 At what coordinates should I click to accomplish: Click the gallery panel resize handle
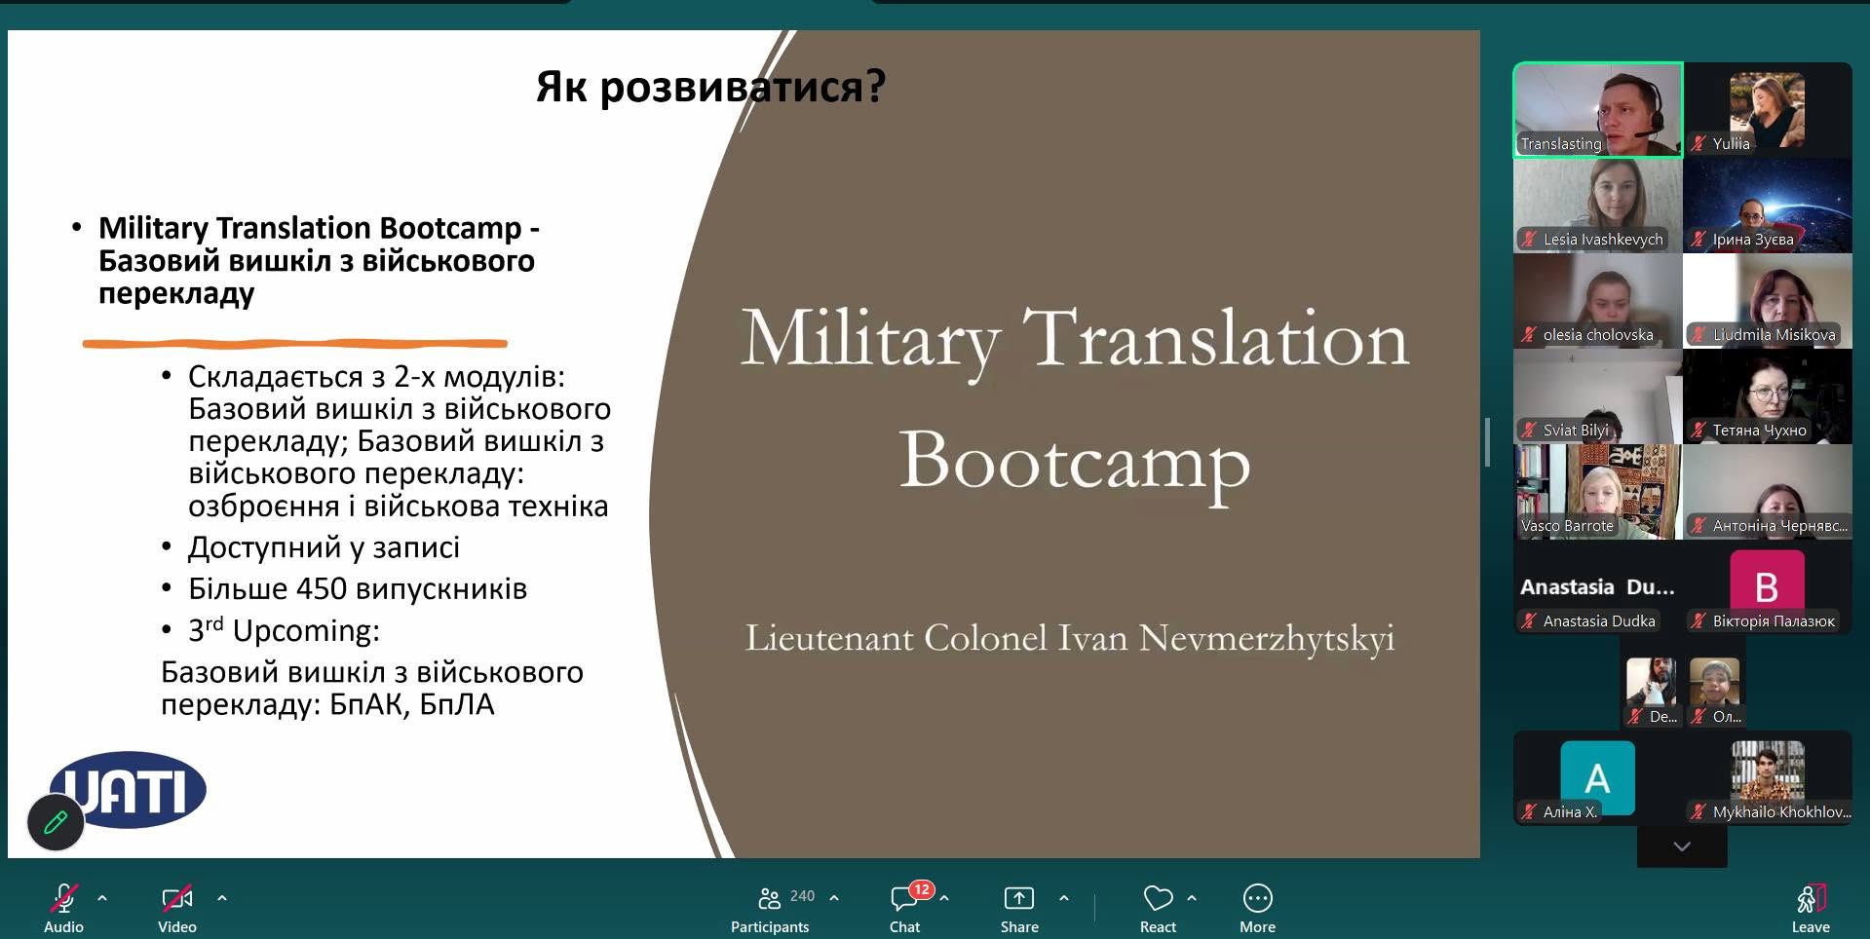pos(1487,442)
